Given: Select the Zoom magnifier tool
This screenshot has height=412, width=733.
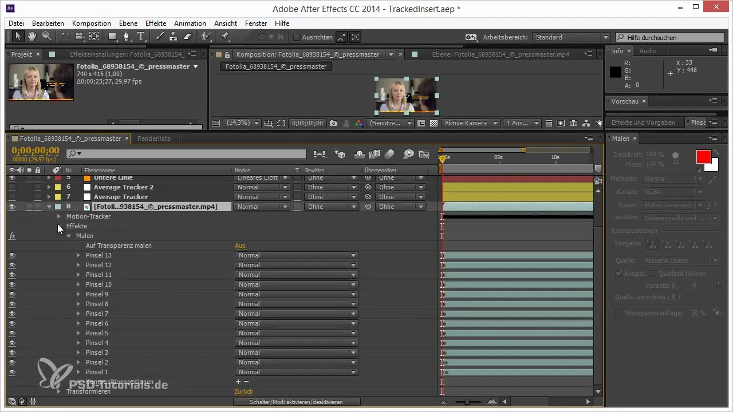Looking at the screenshot, I should [46, 37].
